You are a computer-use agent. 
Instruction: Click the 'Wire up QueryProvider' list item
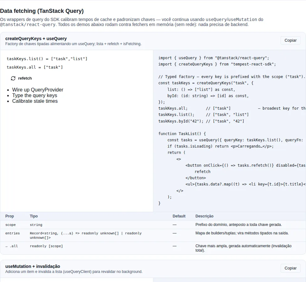tap(38, 90)
